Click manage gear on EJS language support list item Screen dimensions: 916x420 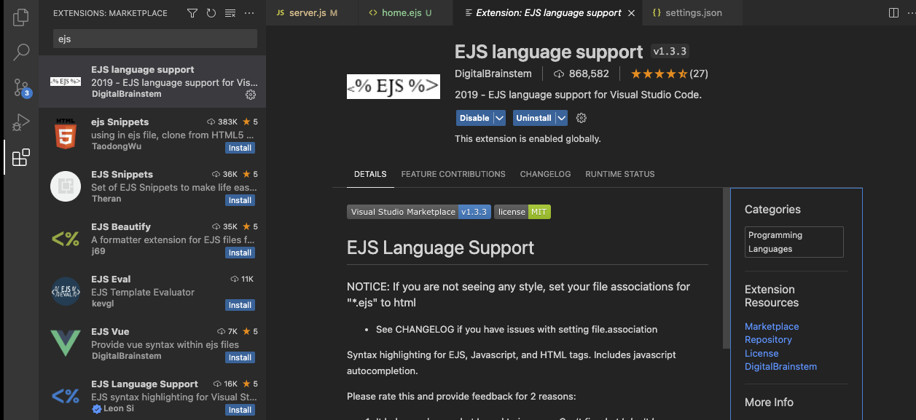tap(251, 95)
